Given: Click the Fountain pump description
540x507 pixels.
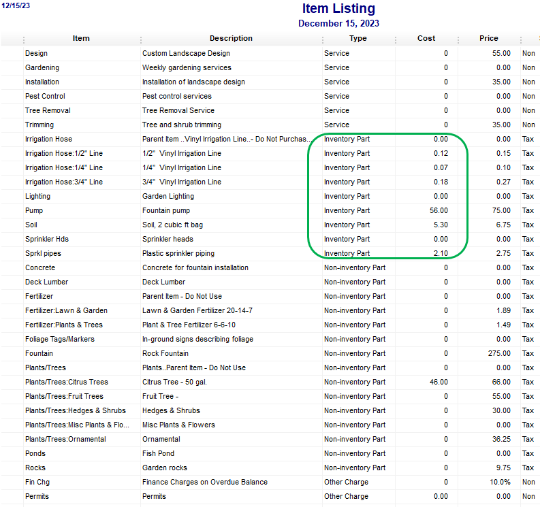Looking at the screenshot, I should (x=166, y=211).
